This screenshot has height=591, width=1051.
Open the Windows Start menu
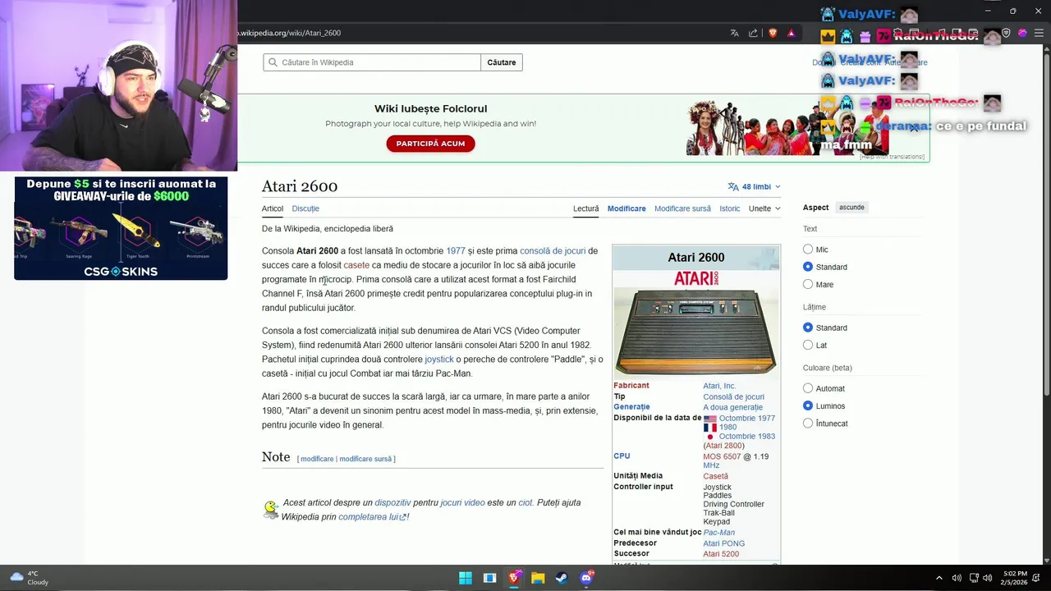(x=466, y=578)
